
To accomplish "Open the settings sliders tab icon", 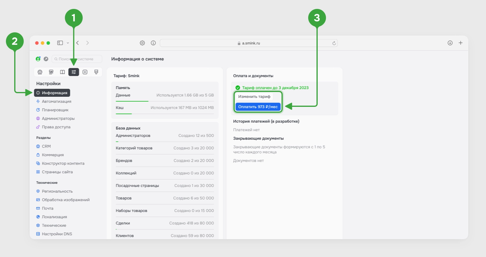I will click(x=74, y=72).
